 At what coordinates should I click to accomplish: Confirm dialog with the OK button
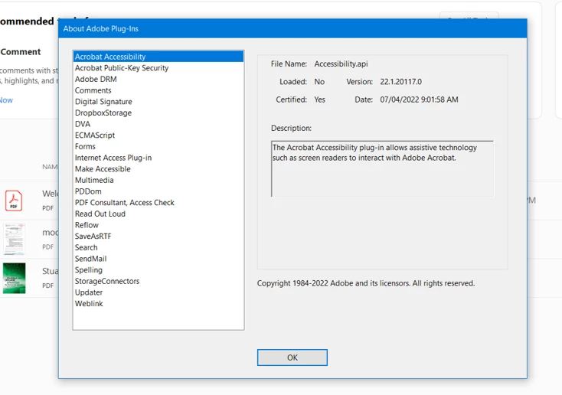point(292,357)
